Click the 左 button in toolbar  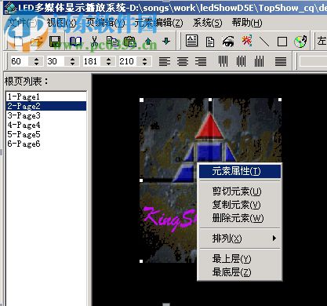click(x=322, y=41)
